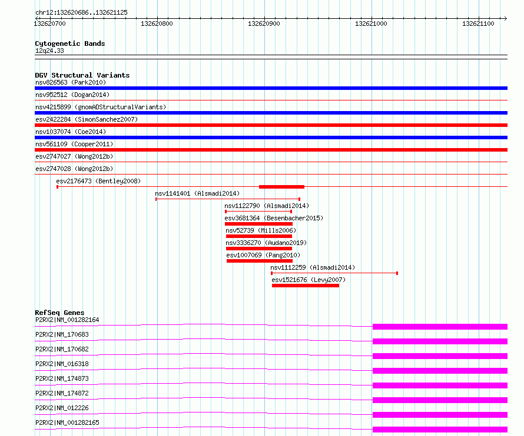Click the magenta exon block of NM_012226
Viewport: 524px width, 436px height.
tap(440, 415)
